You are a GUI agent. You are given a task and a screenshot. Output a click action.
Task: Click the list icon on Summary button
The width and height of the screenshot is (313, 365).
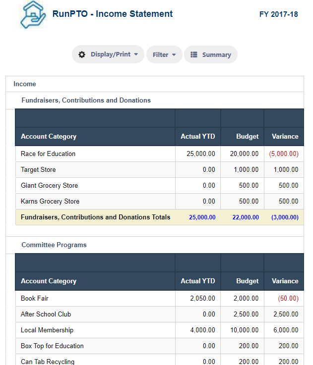point(194,54)
